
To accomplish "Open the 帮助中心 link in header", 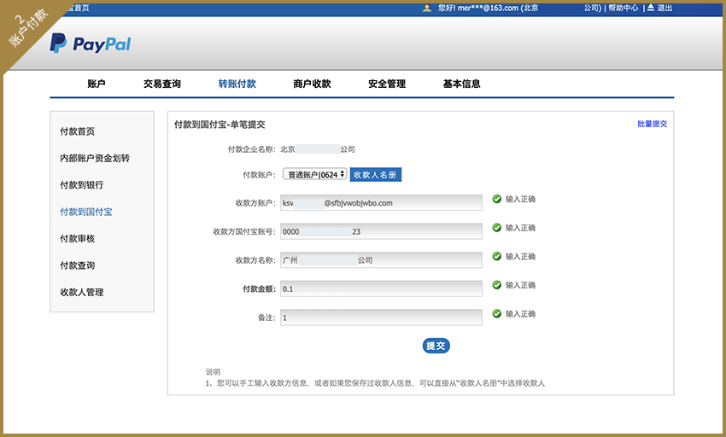I will (624, 8).
